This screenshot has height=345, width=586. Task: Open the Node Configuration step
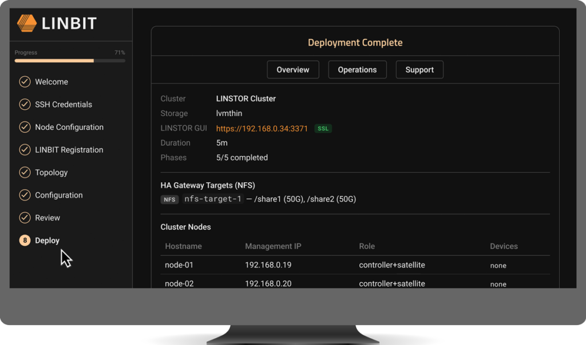click(69, 127)
